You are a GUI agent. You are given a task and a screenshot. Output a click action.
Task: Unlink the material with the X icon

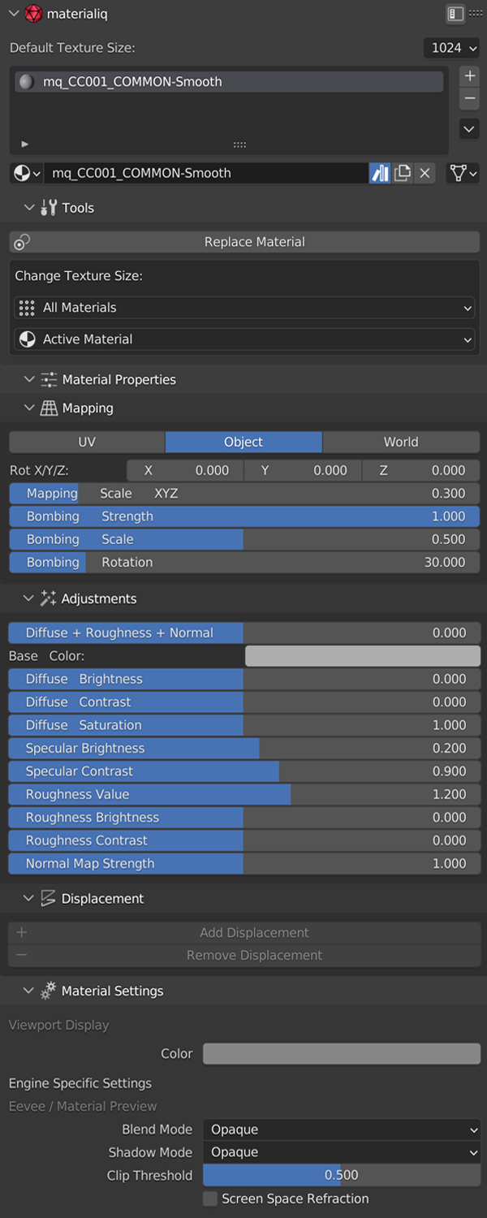pos(425,173)
